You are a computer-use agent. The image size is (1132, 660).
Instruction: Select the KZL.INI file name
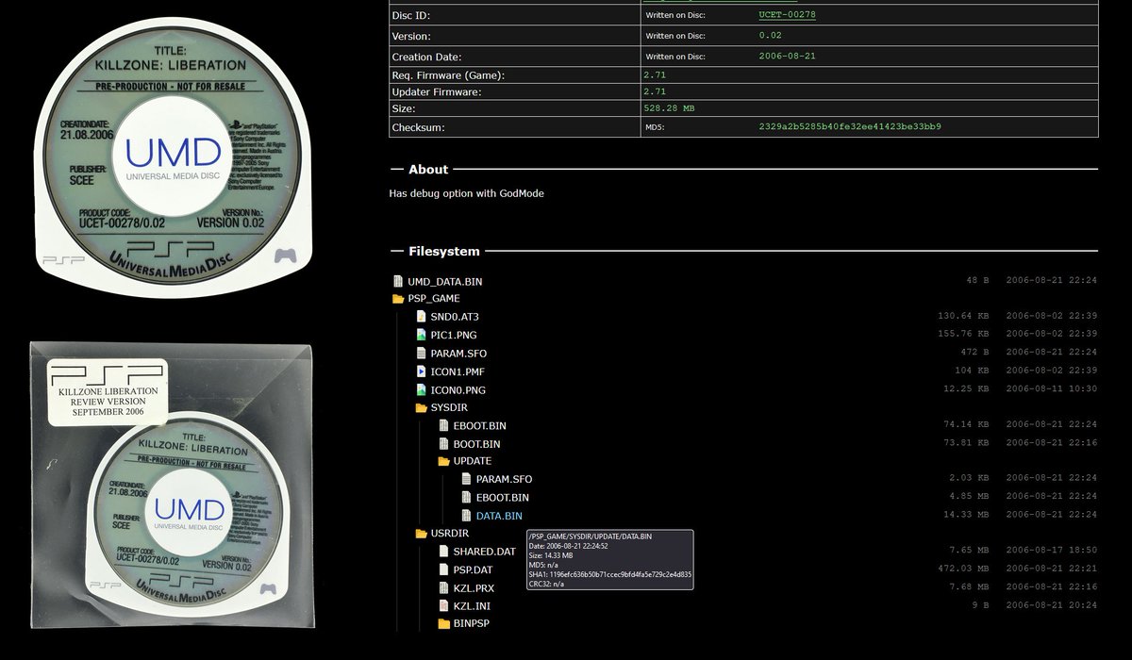point(472,605)
